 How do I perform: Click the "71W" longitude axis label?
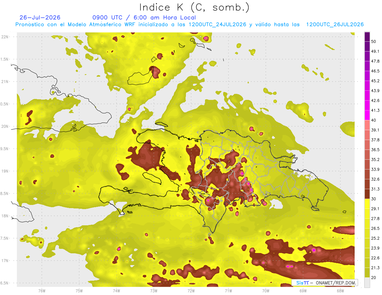[x=228, y=291]
